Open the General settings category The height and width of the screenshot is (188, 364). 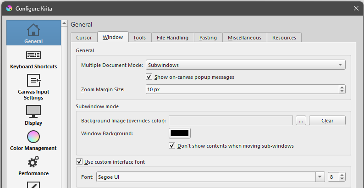click(33, 33)
